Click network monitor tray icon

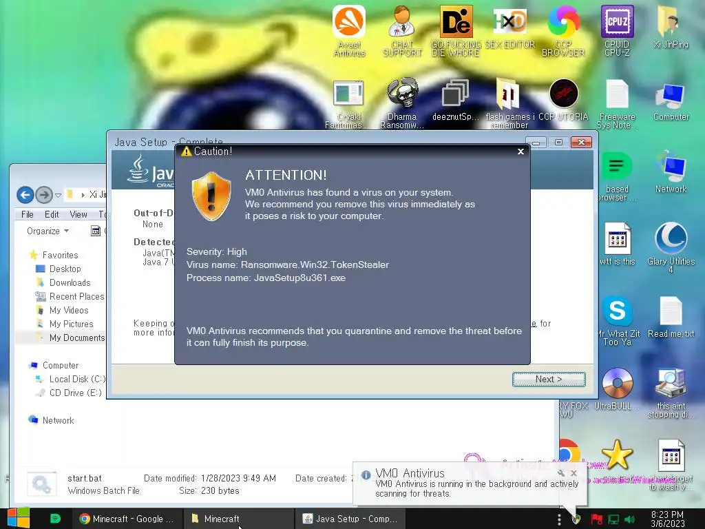pos(613,519)
